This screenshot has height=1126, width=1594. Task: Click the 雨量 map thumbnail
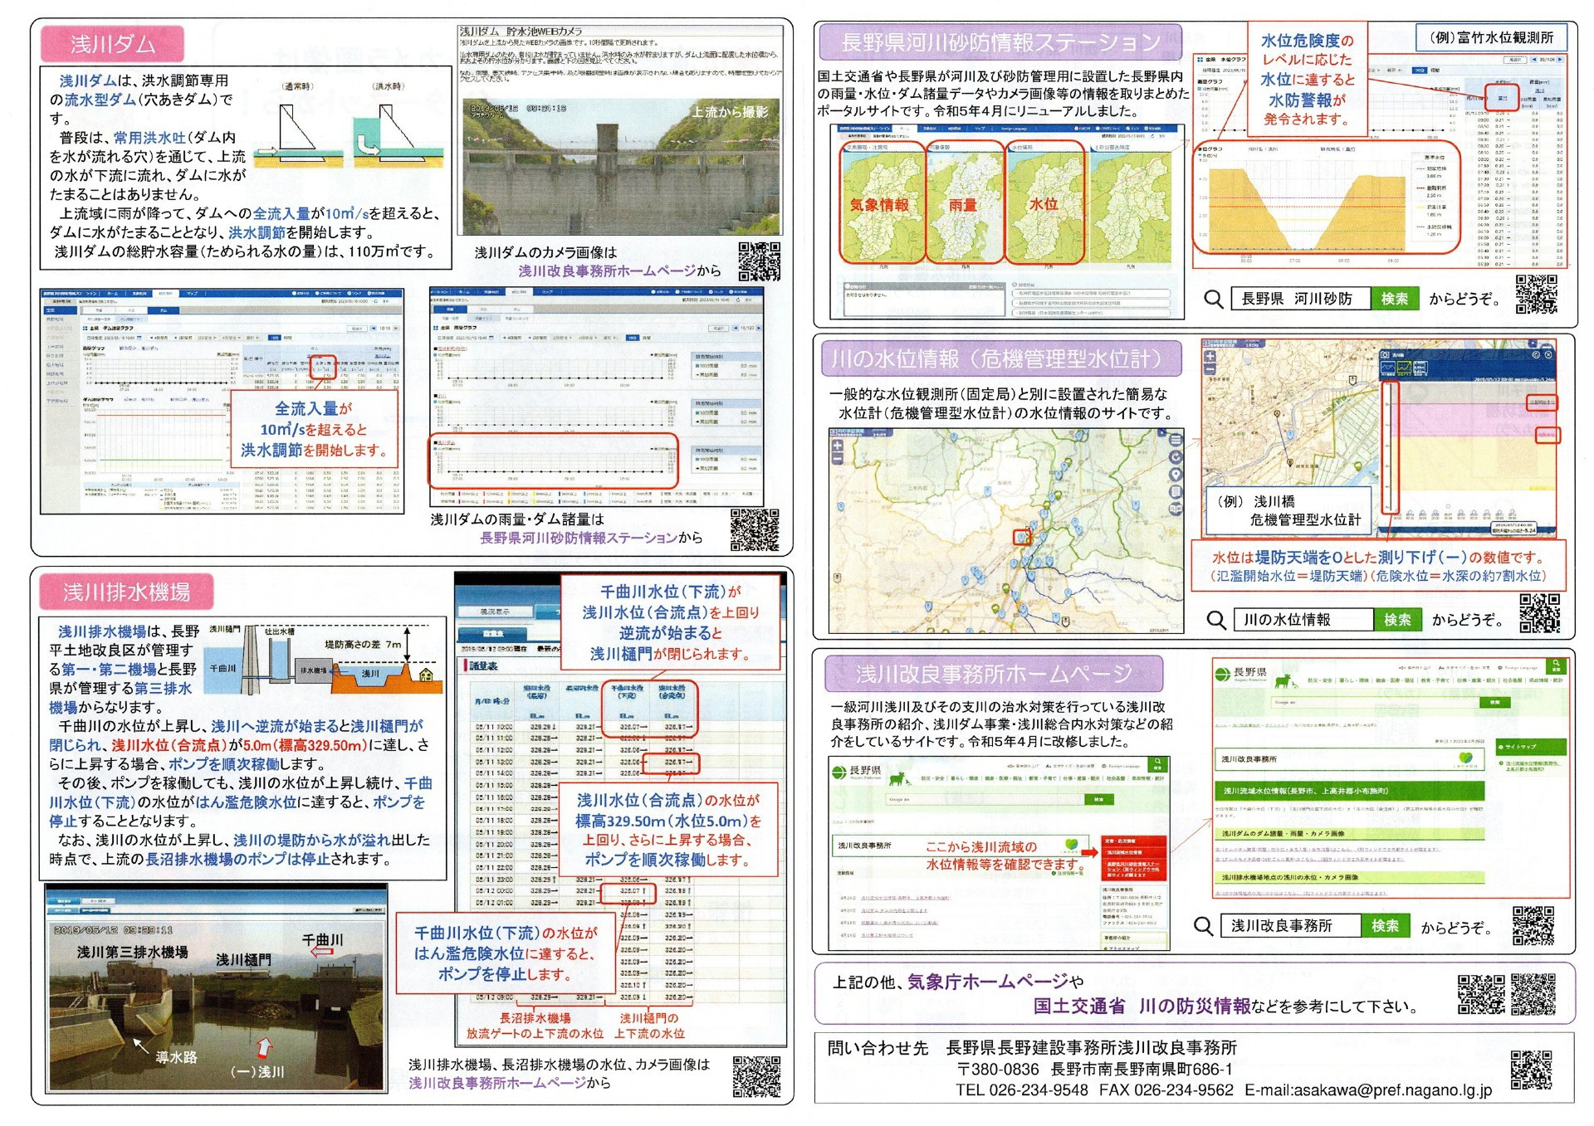[x=964, y=203]
